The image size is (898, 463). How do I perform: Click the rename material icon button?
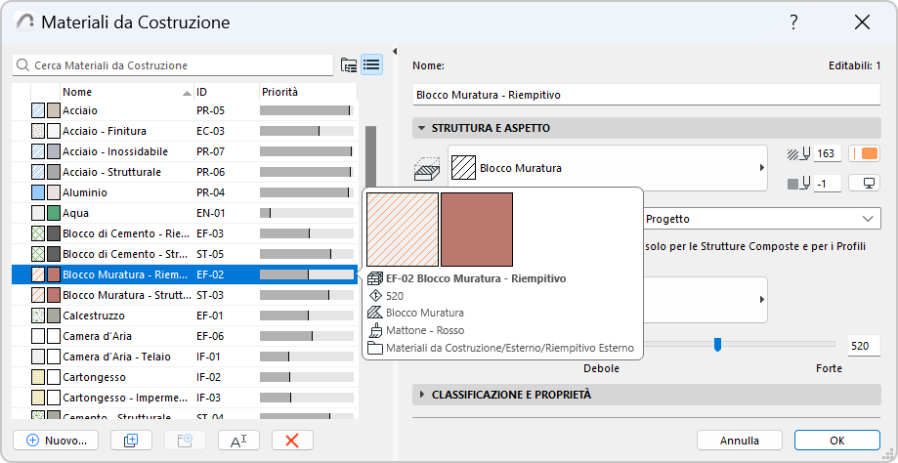[x=238, y=440]
